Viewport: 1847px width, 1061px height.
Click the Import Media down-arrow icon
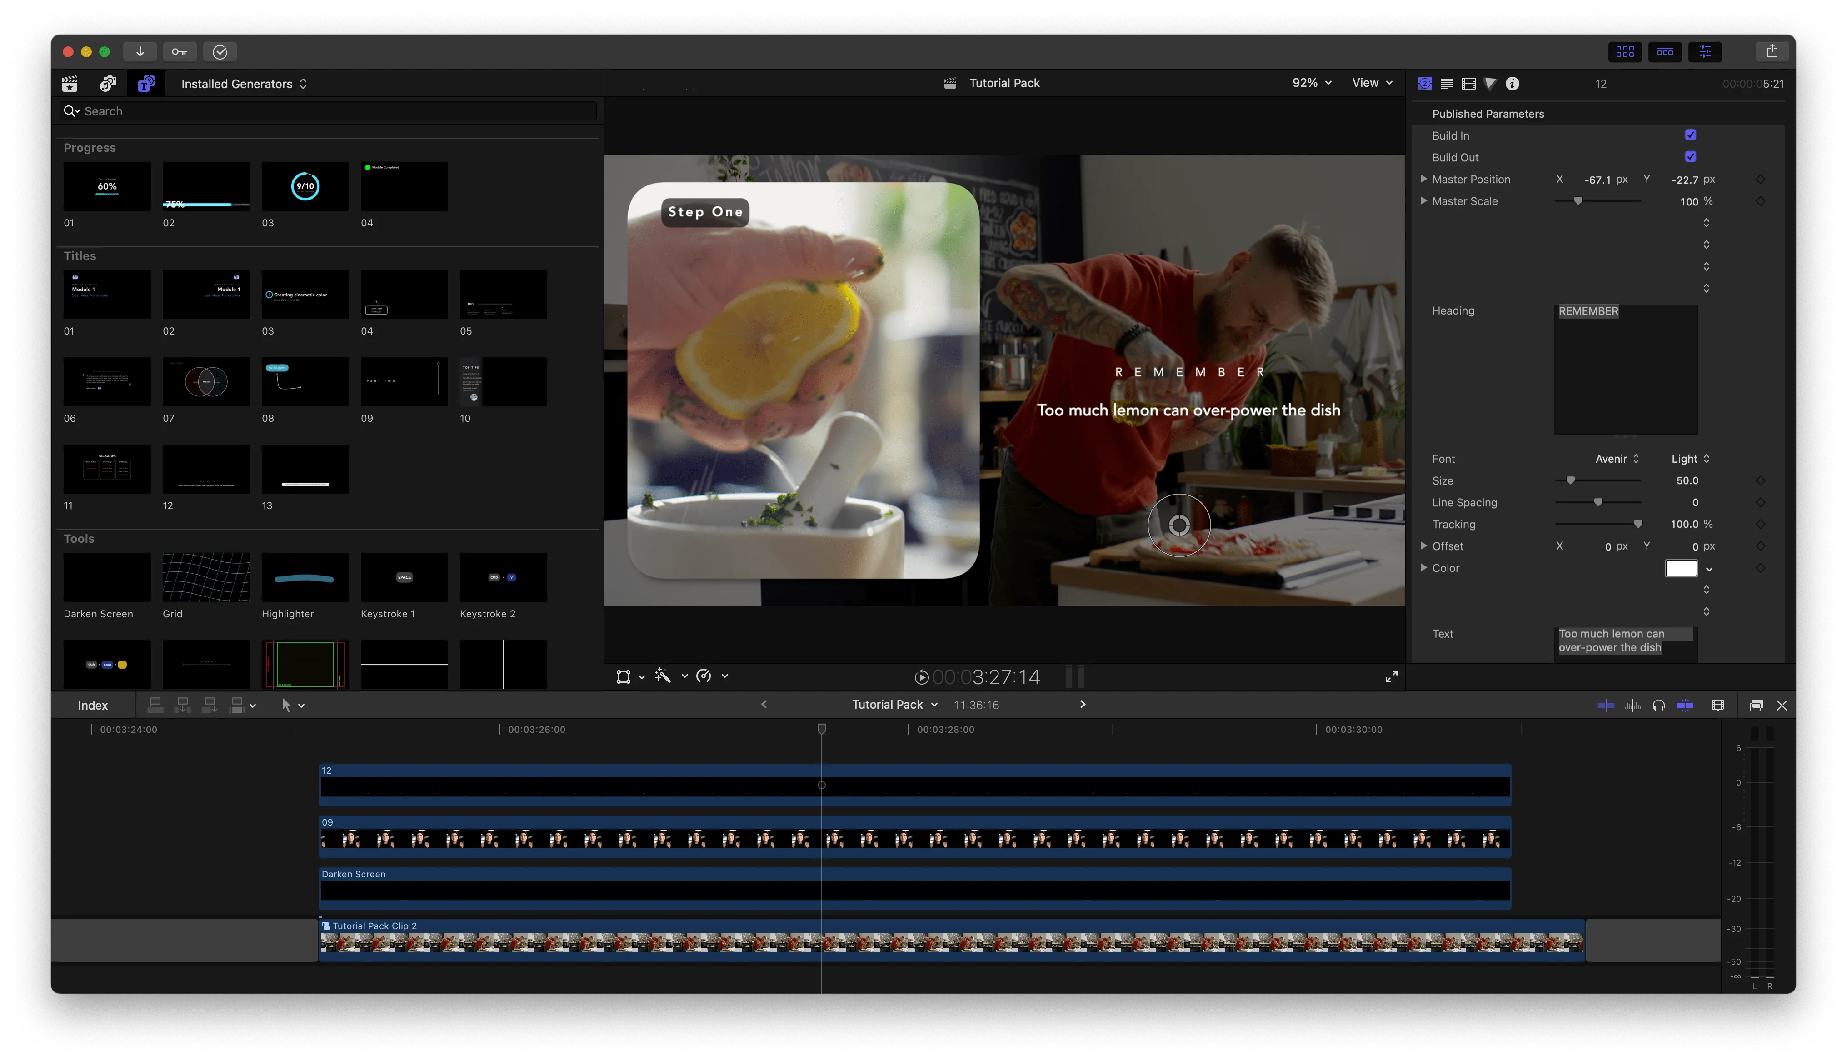(140, 52)
